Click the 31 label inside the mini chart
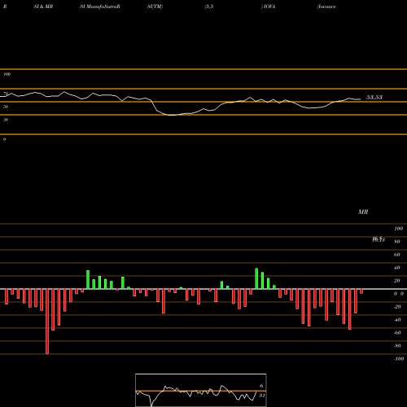The width and height of the screenshot is (407, 407). pyautogui.click(x=262, y=396)
